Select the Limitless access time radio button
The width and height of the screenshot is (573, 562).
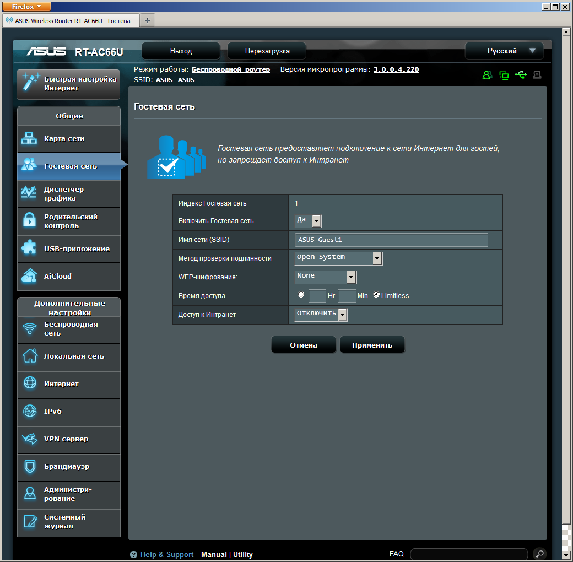(377, 295)
